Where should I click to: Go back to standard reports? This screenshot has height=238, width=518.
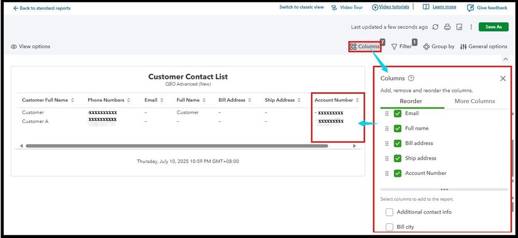tap(41, 8)
